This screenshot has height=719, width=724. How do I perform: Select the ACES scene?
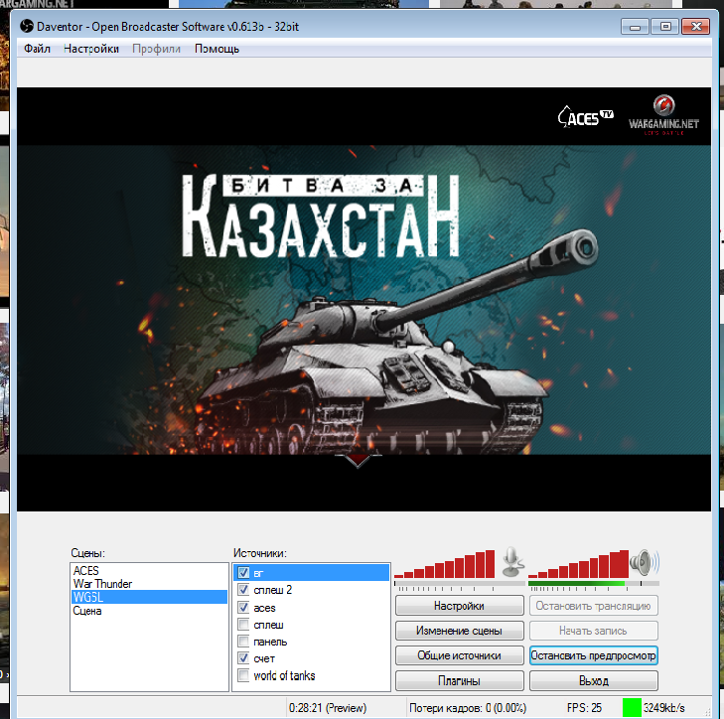coord(149,570)
